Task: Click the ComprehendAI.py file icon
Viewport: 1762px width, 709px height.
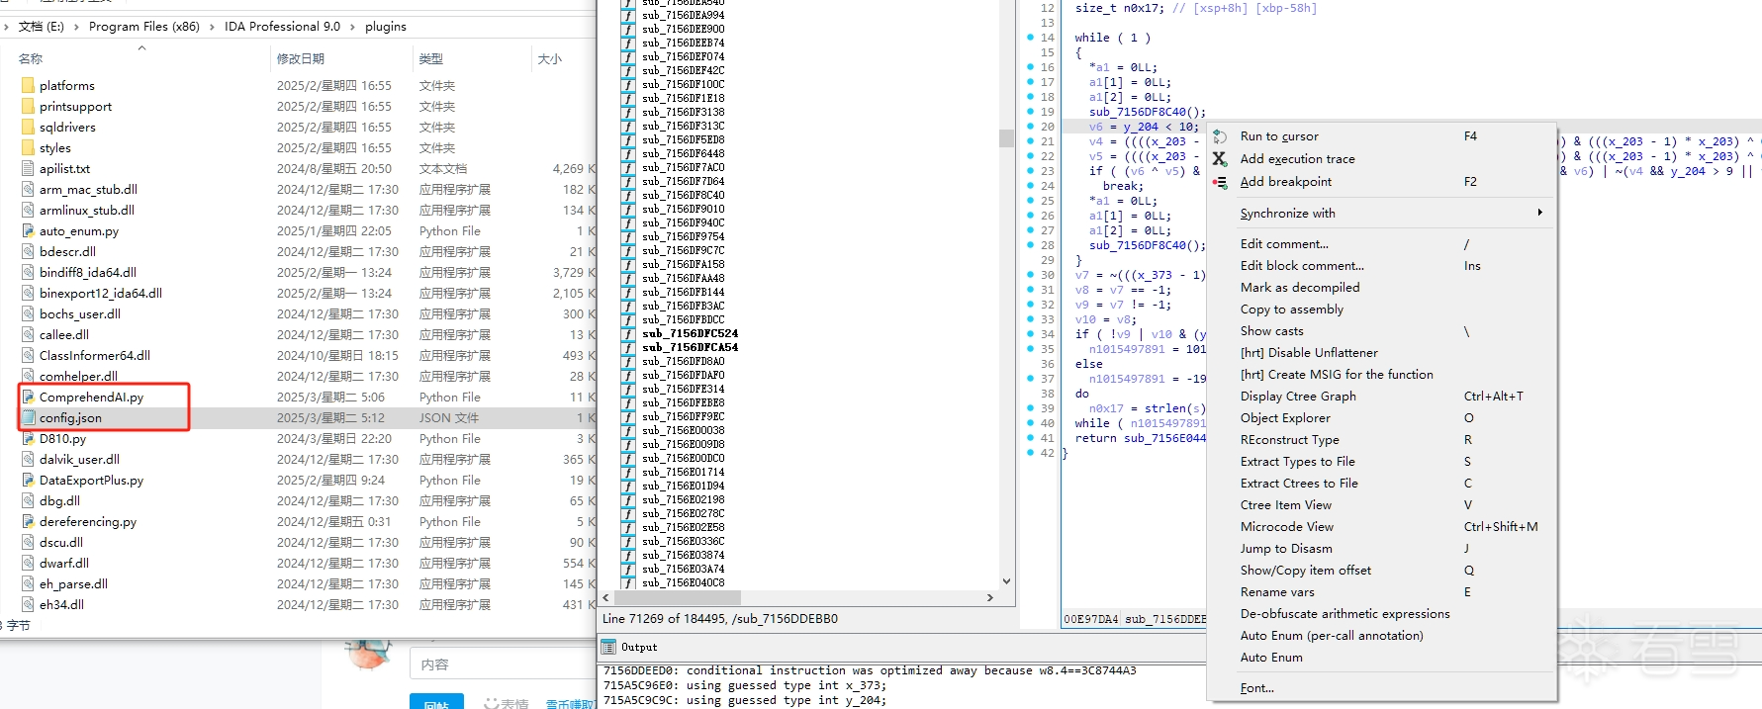Action: pos(28,398)
